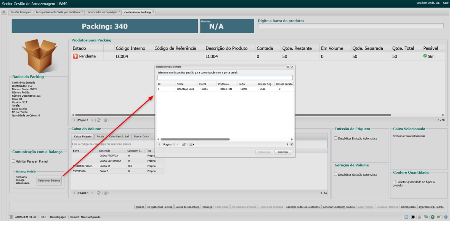
Task: Go to previous page in Dispositivos Seriais
Action: click(159, 144)
